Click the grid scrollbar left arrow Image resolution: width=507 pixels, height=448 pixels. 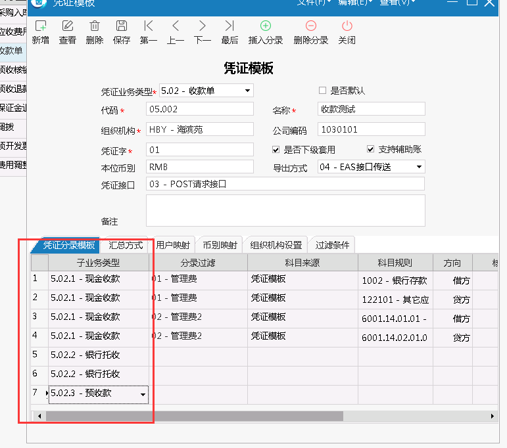(39, 416)
